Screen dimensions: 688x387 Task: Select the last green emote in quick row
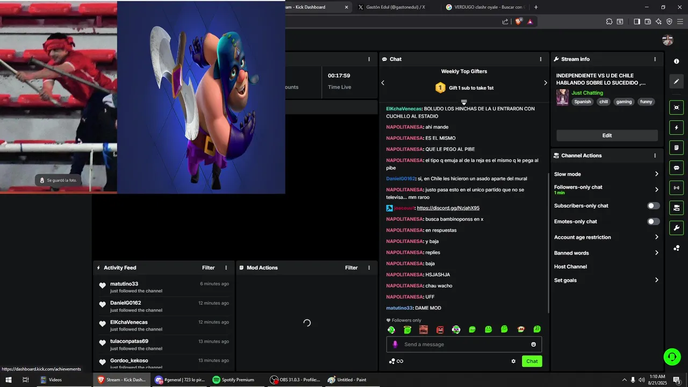[537, 329]
